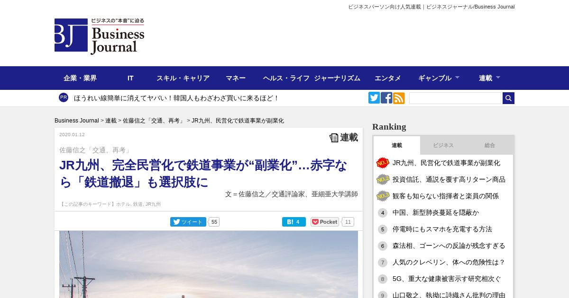Click the No.3 ranking badge
This screenshot has height=298, width=569.
(x=383, y=196)
